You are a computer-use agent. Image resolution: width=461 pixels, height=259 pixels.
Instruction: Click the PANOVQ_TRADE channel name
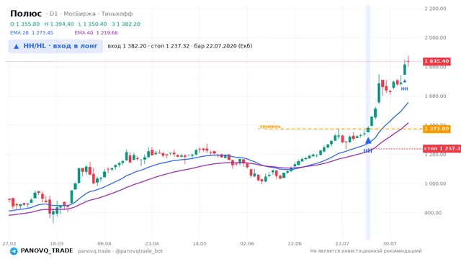(47, 251)
